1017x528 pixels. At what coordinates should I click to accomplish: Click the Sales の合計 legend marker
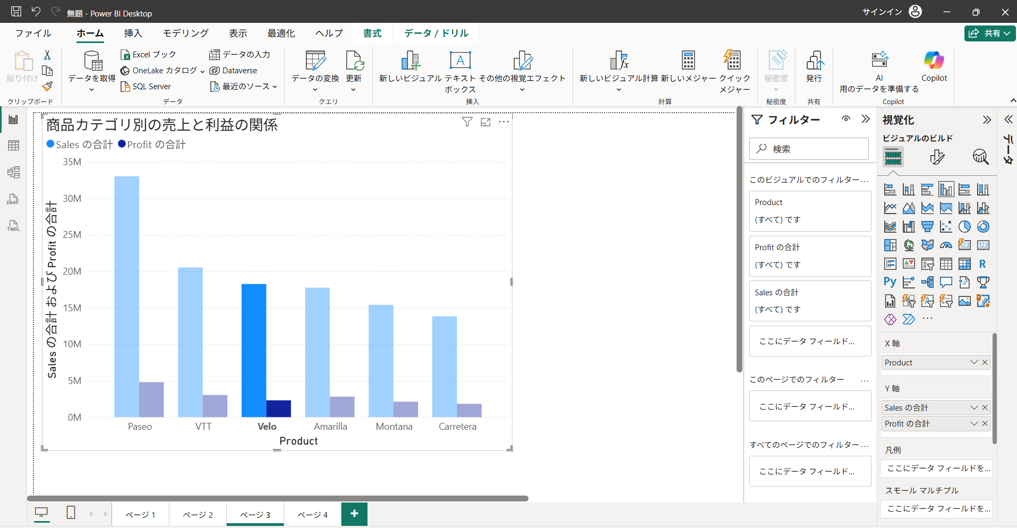50,144
